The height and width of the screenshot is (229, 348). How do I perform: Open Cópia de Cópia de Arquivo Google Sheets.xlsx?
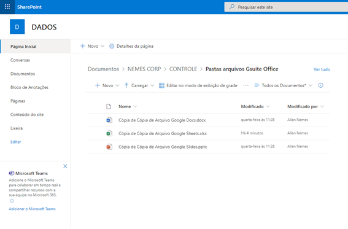[x=163, y=134]
